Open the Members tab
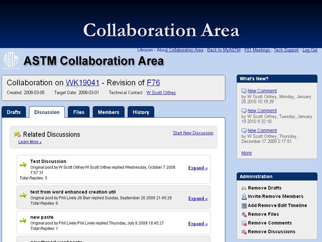The height and width of the screenshot is (242, 322). [x=108, y=112]
